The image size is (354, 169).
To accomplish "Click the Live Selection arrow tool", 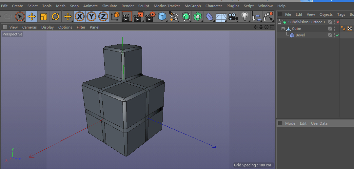I will pos(20,16).
